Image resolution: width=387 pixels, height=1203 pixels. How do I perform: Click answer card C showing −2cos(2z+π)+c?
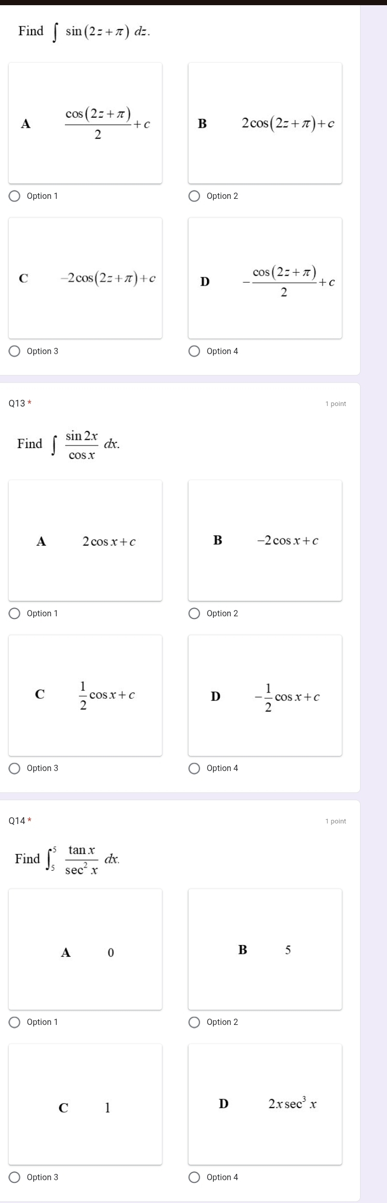click(85, 278)
